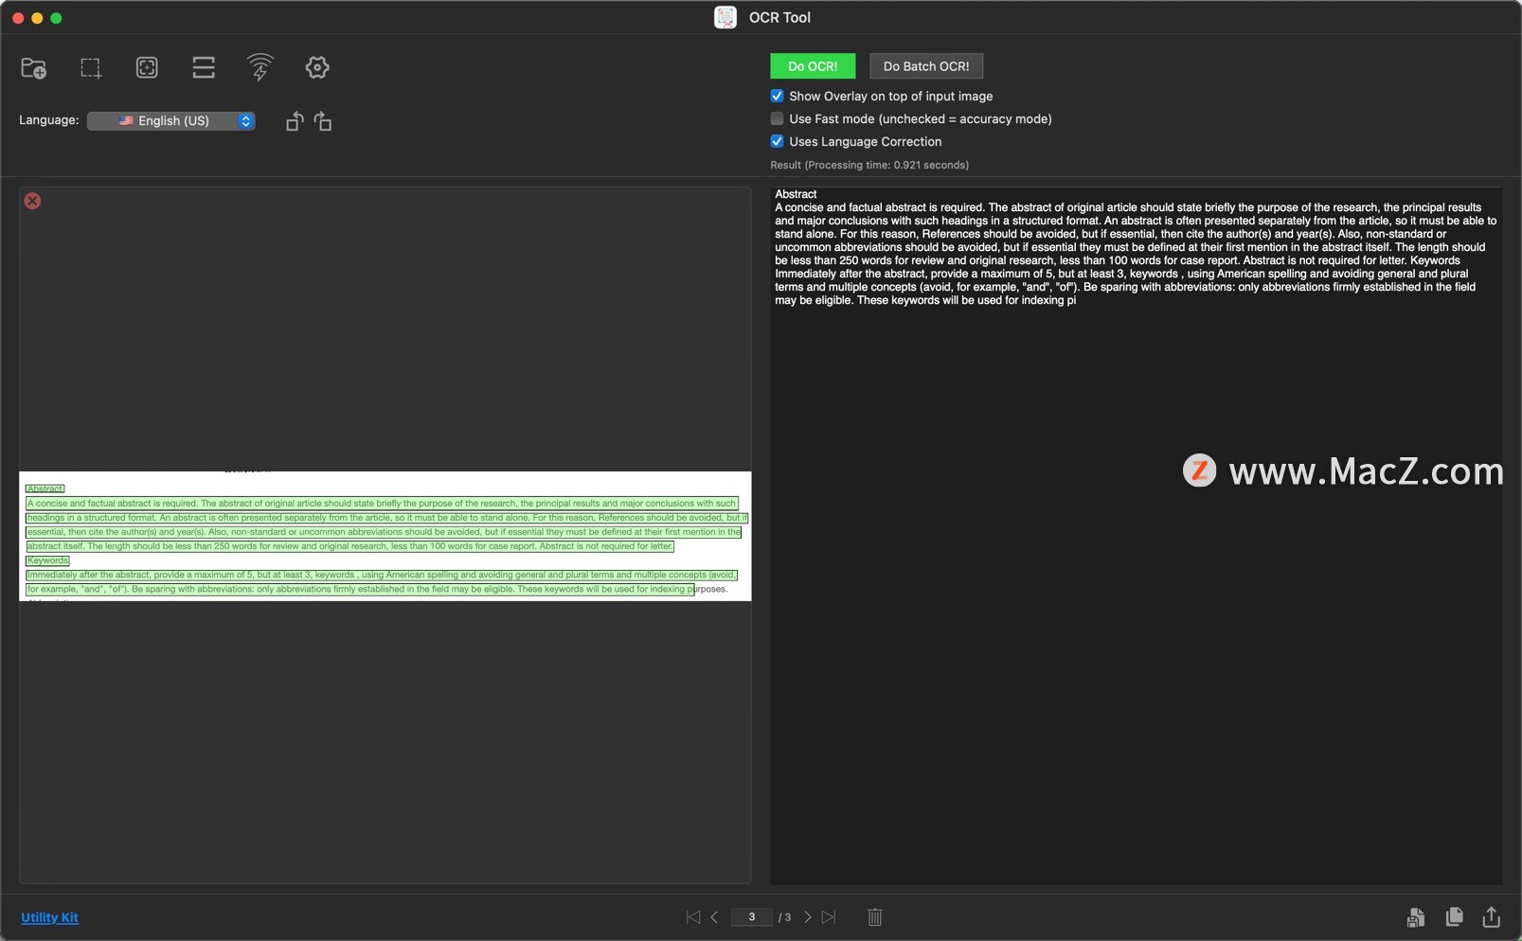Open the add image folder icon
The width and height of the screenshot is (1522, 941).
coord(34,68)
